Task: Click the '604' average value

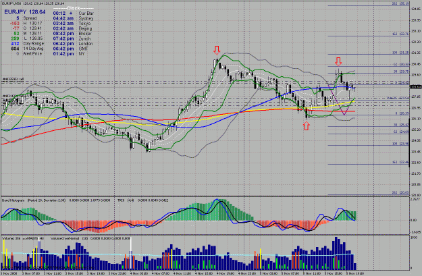Action: [15, 49]
